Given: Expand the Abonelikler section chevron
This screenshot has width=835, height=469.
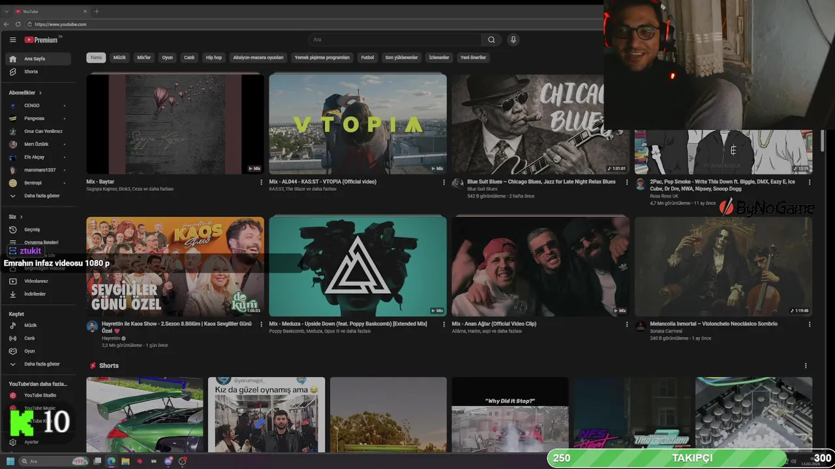Looking at the screenshot, I should [x=40, y=93].
